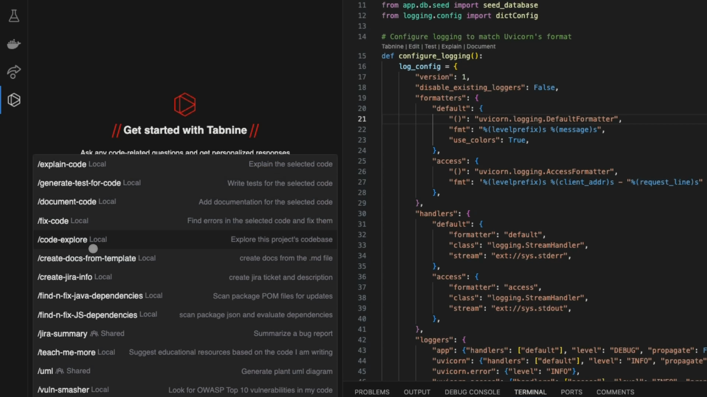Click the Edit code lens link
Image resolution: width=707 pixels, height=397 pixels.
click(414, 47)
